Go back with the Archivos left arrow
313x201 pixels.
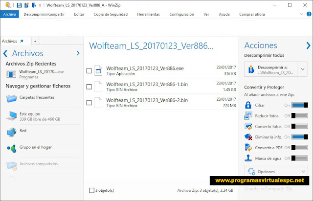click(5, 53)
